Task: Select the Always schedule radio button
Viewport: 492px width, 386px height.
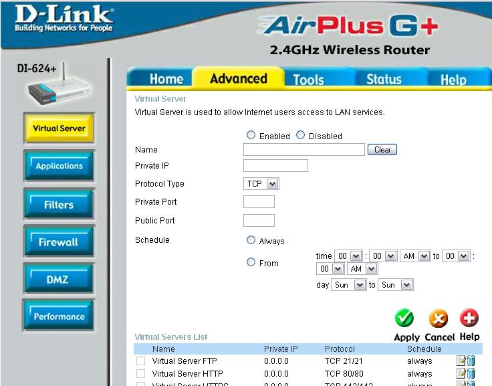Action: point(251,240)
